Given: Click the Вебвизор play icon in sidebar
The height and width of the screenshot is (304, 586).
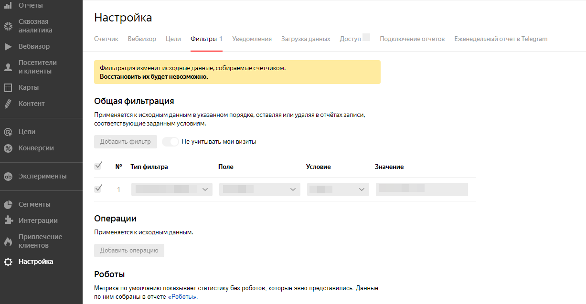Looking at the screenshot, I should [x=8, y=47].
